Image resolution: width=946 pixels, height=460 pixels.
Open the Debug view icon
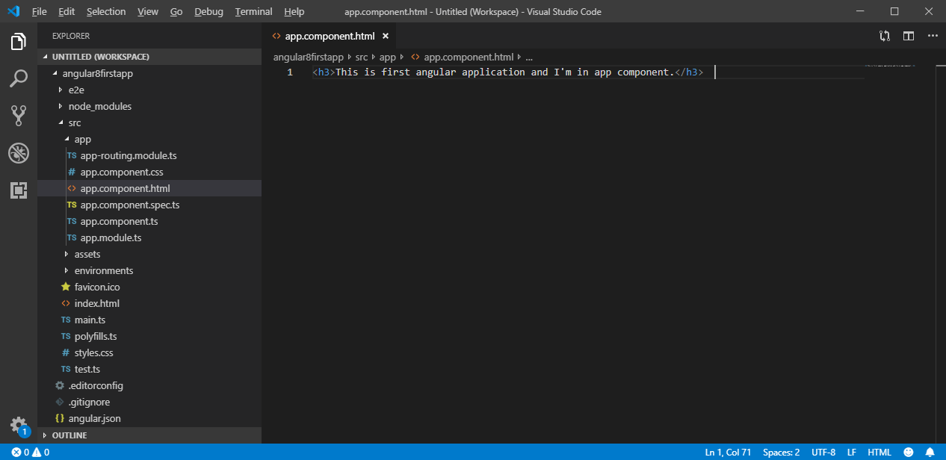click(19, 153)
